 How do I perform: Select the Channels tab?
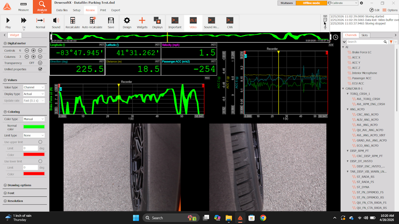click(351, 35)
